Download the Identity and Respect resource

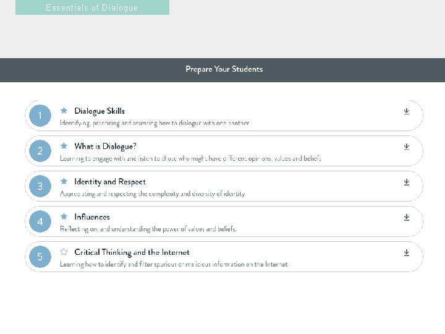pyautogui.click(x=407, y=182)
